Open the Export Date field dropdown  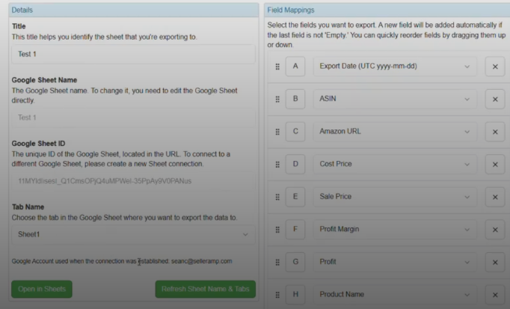click(395, 67)
